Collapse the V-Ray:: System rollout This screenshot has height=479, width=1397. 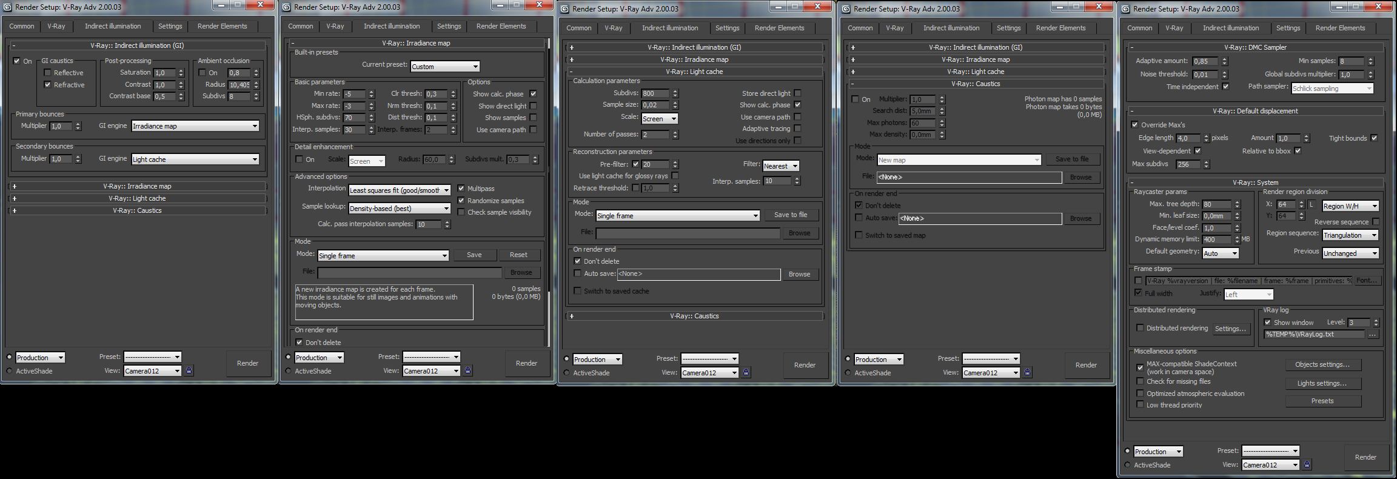pos(1255,183)
